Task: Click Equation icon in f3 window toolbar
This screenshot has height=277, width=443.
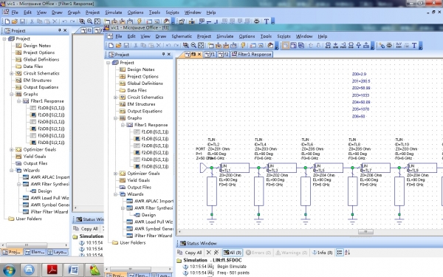Action: point(399,45)
